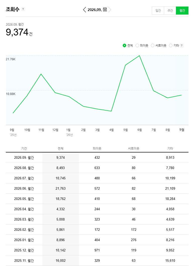Click the 조회수 page heading
The image size is (192, 266).
click(13, 9)
